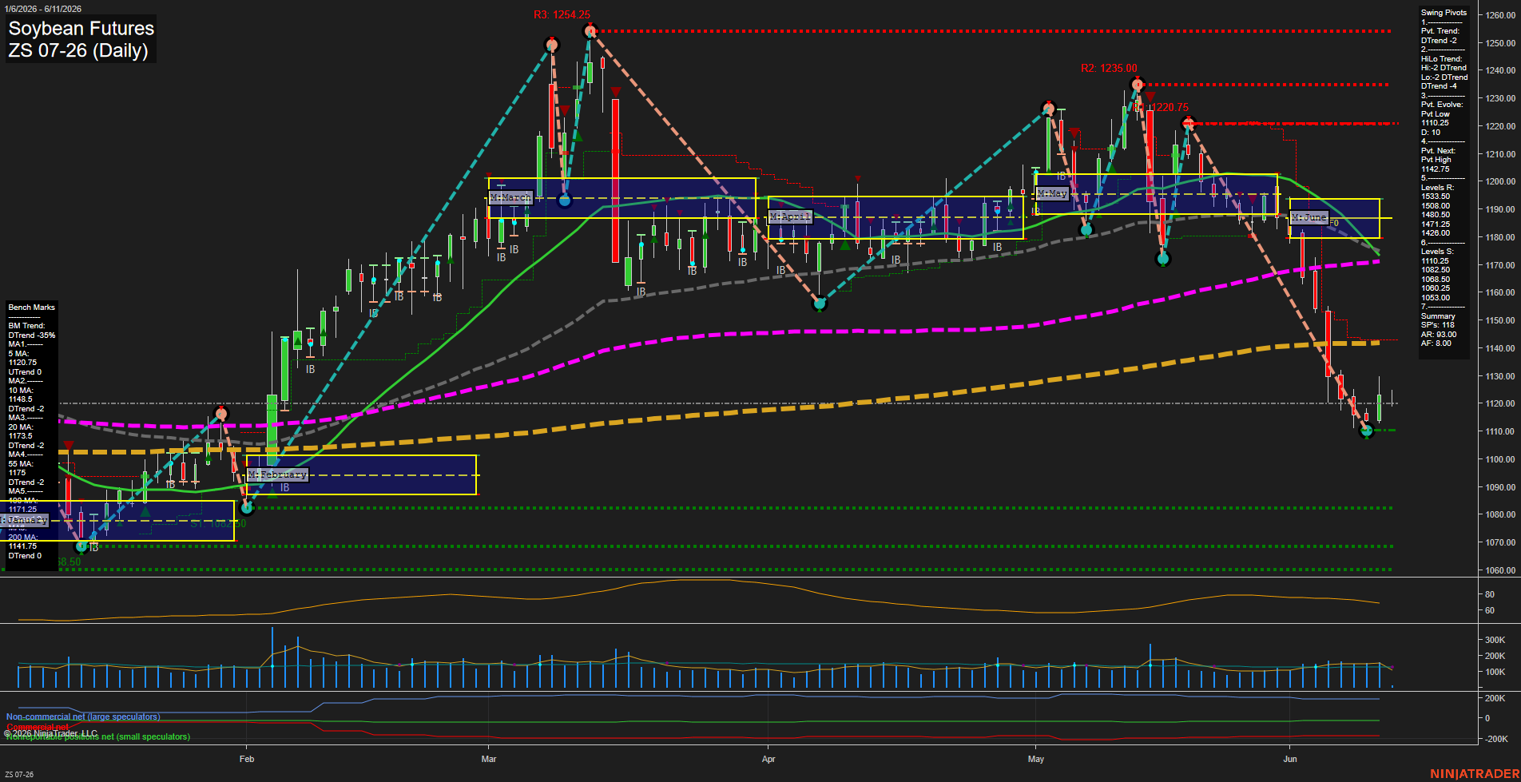Viewport: 1521px width, 782px height.
Task: Select the swing high pivot circle at 1220.75
Action: 1189,123
